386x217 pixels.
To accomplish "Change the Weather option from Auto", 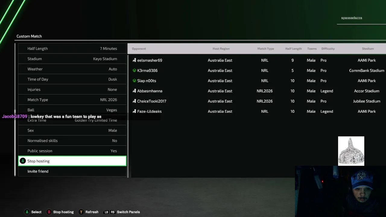I will click(x=72, y=69).
